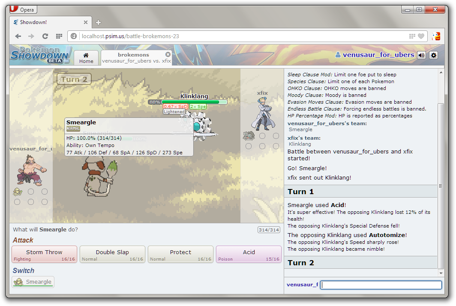Click the DuckDuckGo extension icon
Image resolution: width=456 pixels, height=306 pixels.
[436, 36]
